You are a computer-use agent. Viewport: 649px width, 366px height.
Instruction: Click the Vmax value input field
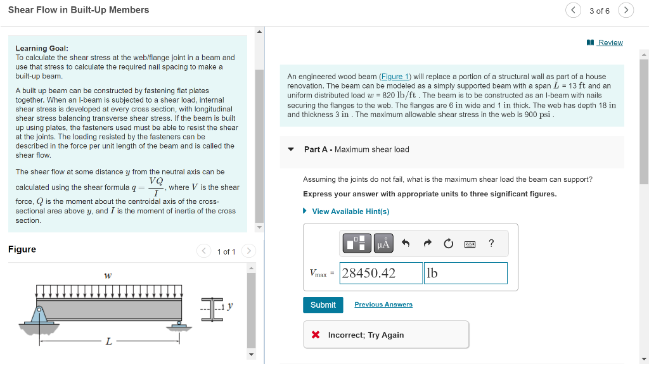point(380,273)
